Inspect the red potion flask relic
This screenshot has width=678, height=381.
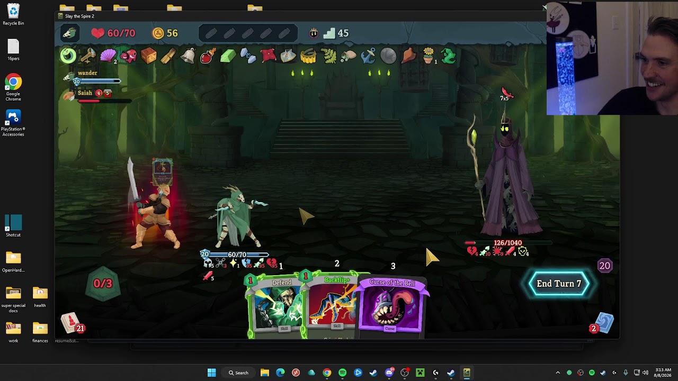[x=207, y=56]
